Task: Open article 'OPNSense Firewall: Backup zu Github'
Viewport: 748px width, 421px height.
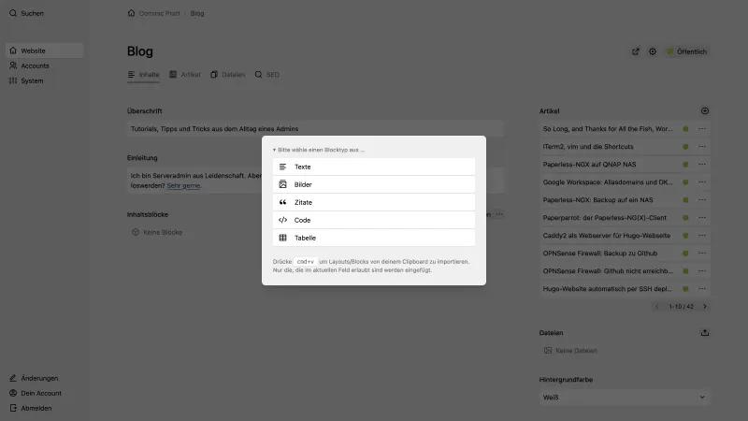Action: coord(600,253)
